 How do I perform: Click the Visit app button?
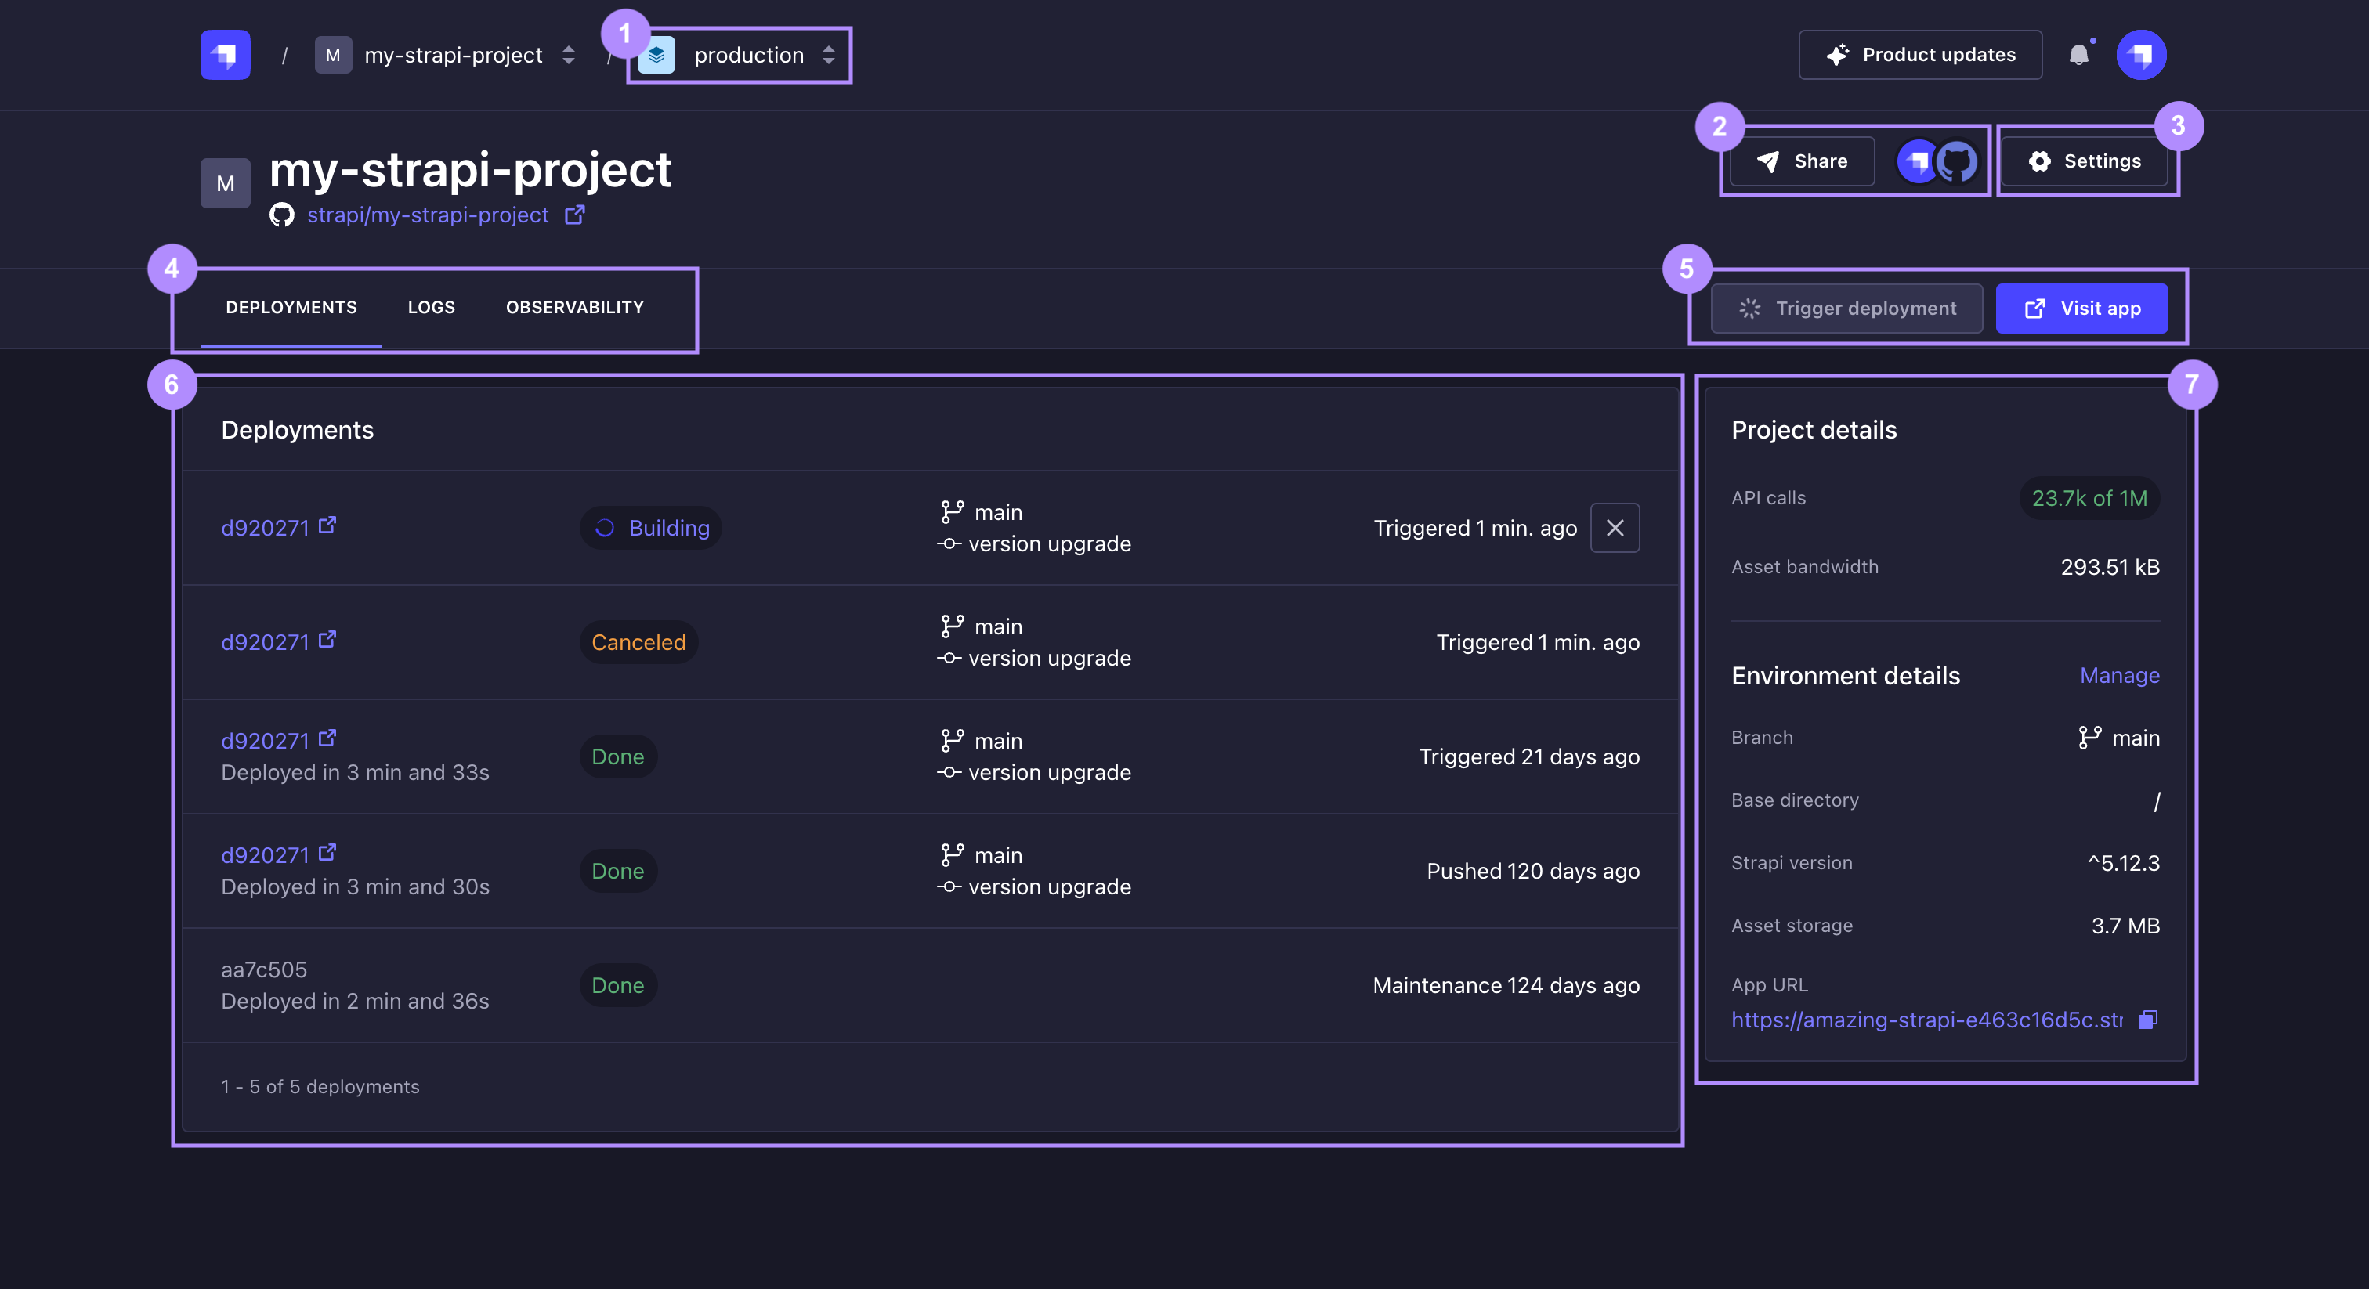point(2082,308)
